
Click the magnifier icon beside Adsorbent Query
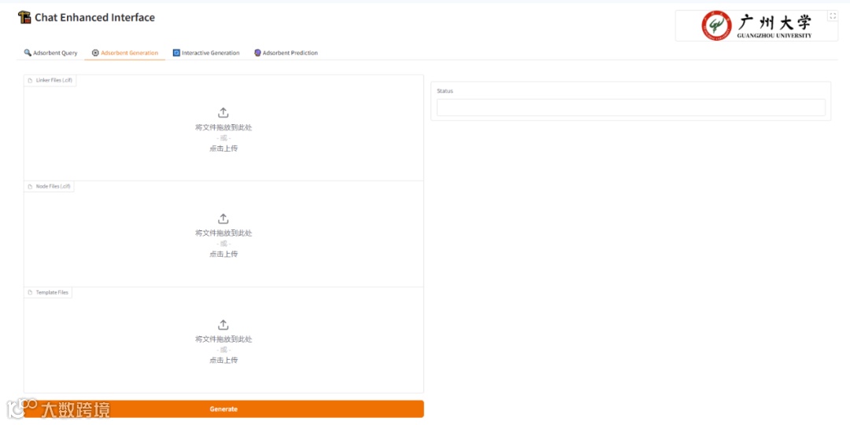pos(27,53)
